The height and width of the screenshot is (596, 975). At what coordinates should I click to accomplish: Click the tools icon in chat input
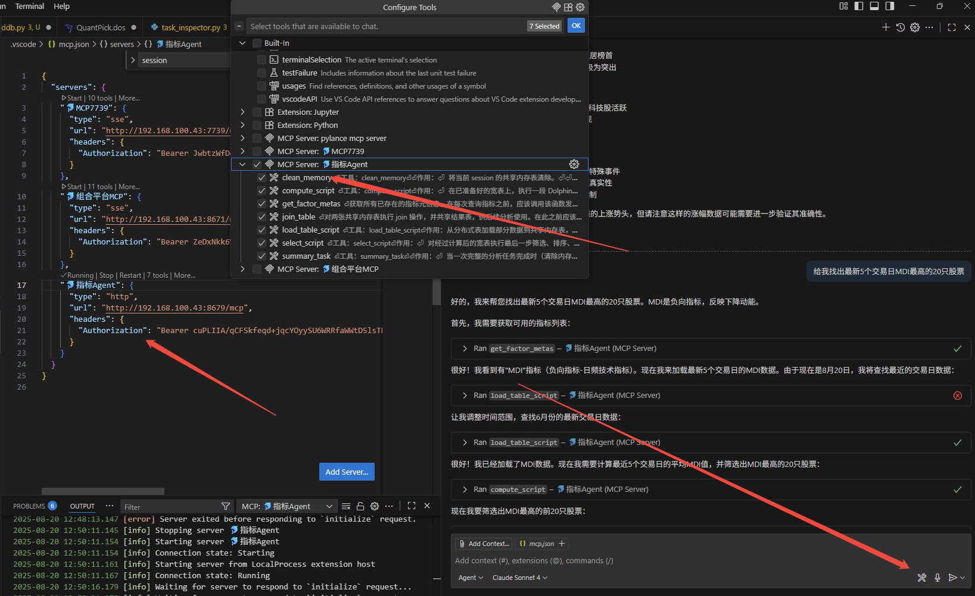[921, 578]
